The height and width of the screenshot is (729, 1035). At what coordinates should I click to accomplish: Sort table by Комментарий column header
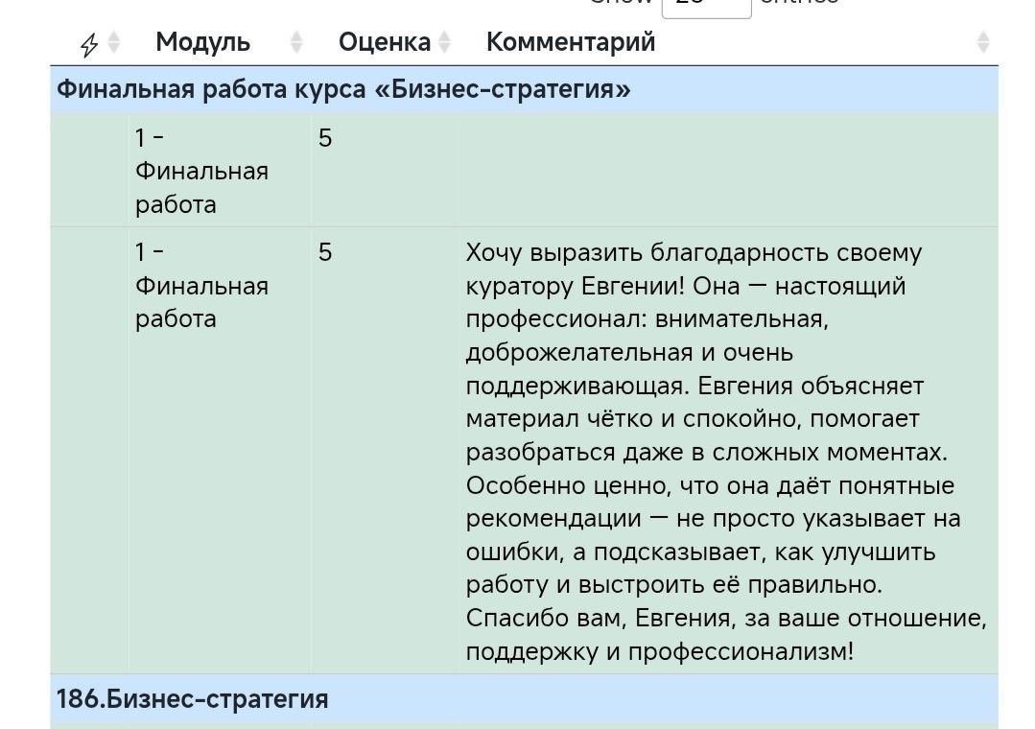[571, 42]
